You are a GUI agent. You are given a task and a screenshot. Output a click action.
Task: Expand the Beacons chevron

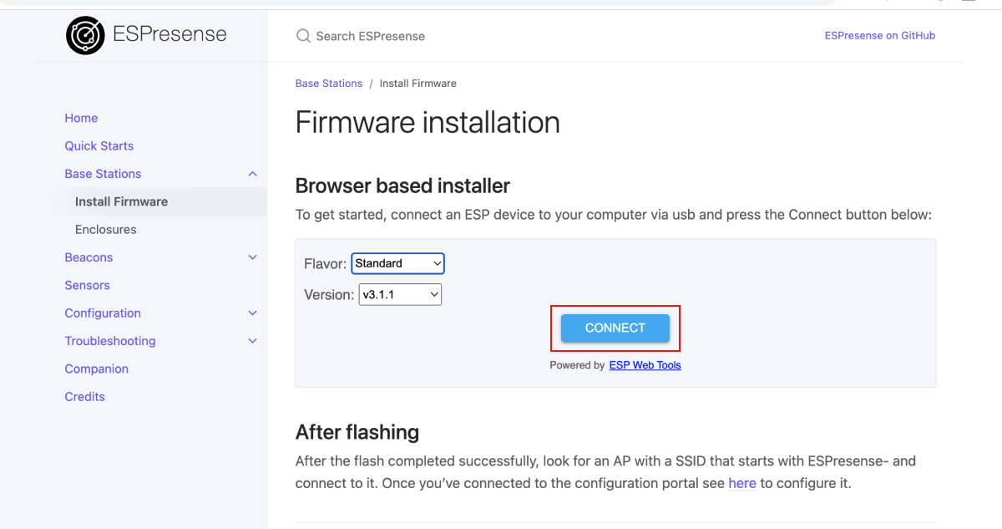point(252,257)
